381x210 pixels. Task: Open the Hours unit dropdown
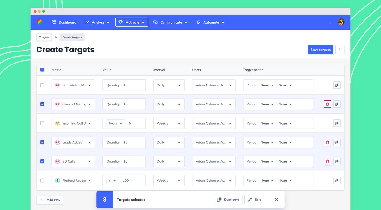[116, 123]
